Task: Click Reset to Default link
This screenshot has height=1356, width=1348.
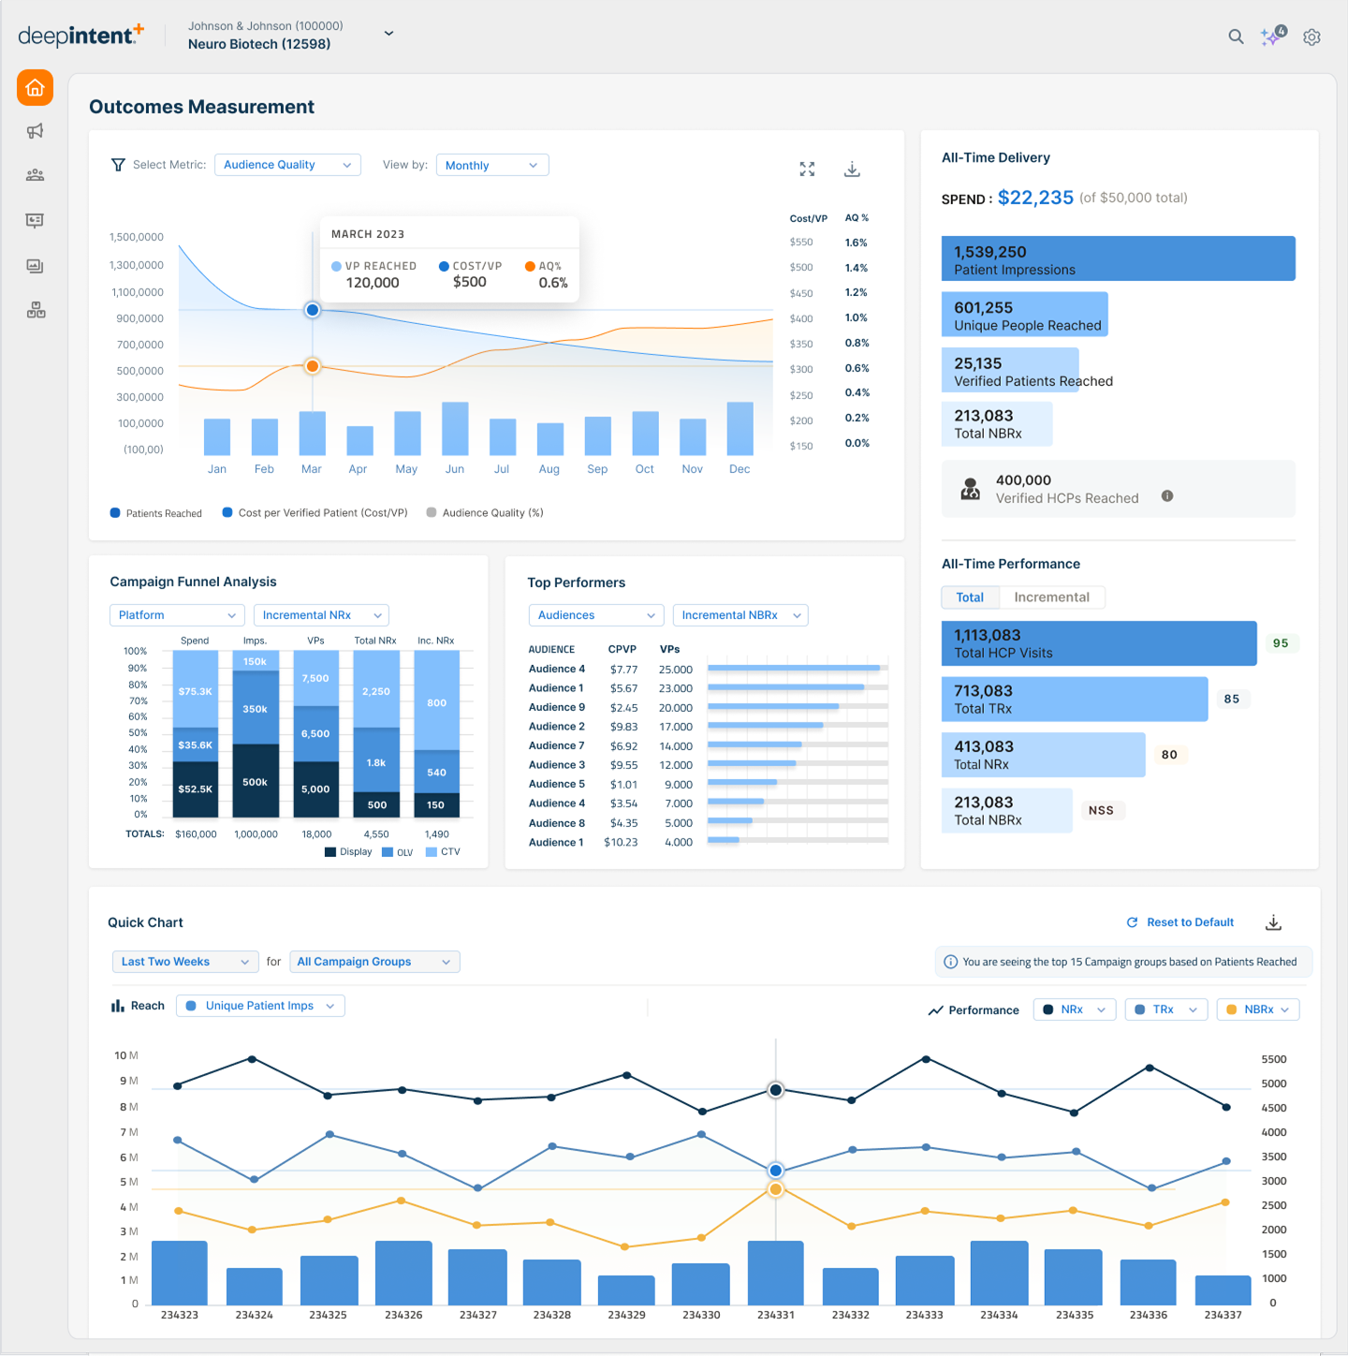Action: click(1180, 922)
